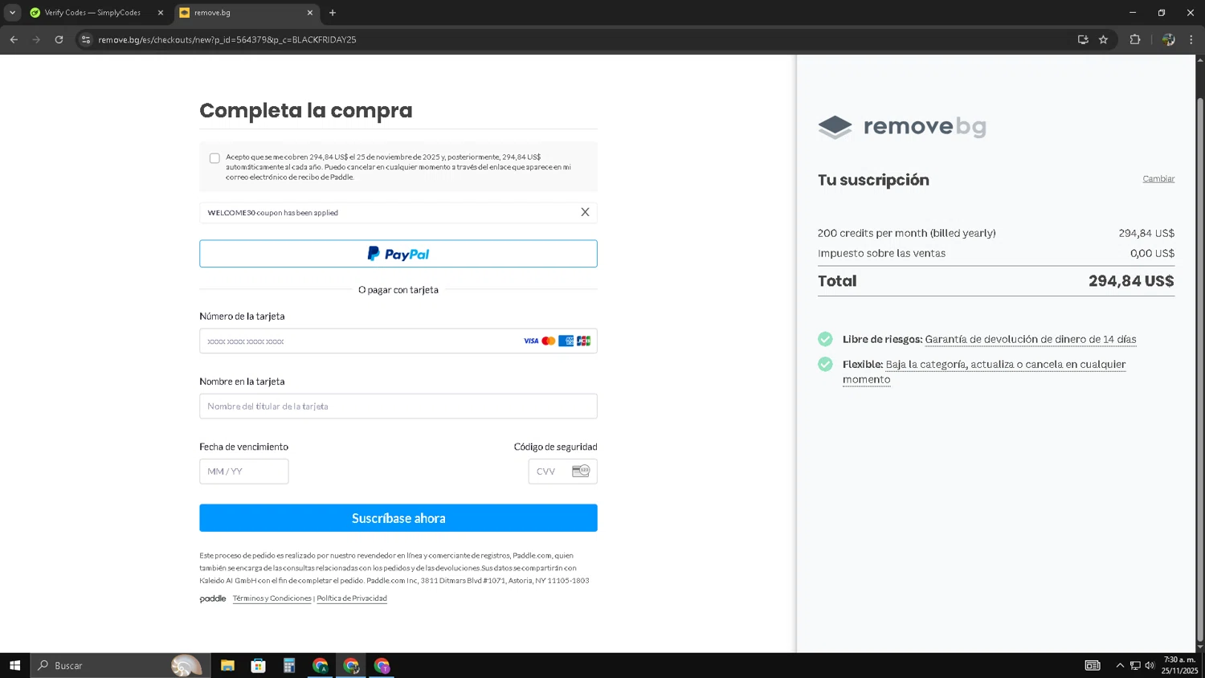Click the Libre de riesgos checkmark icon

tap(825, 339)
